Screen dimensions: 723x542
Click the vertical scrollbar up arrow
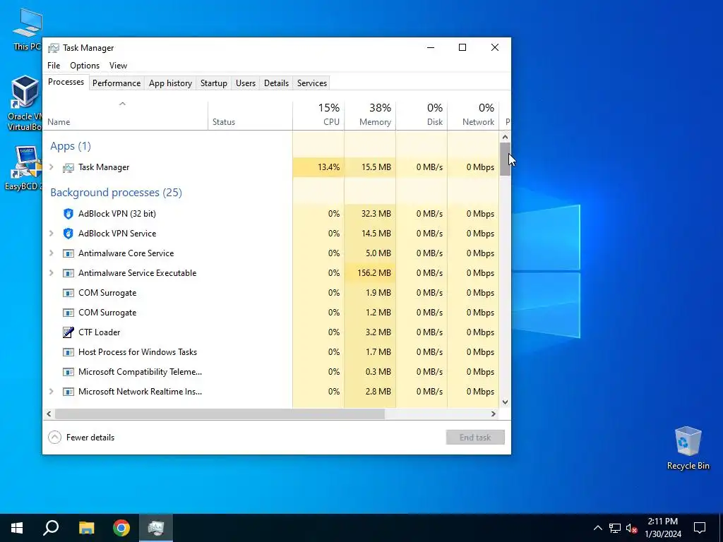505,137
